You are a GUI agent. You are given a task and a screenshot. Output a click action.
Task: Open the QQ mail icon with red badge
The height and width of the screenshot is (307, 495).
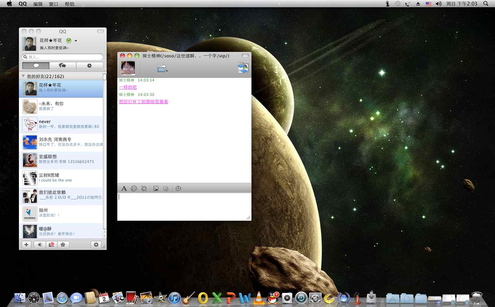(x=51, y=244)
